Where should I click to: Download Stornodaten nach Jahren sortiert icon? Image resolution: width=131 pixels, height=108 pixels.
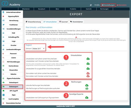[x=88, y=73]
